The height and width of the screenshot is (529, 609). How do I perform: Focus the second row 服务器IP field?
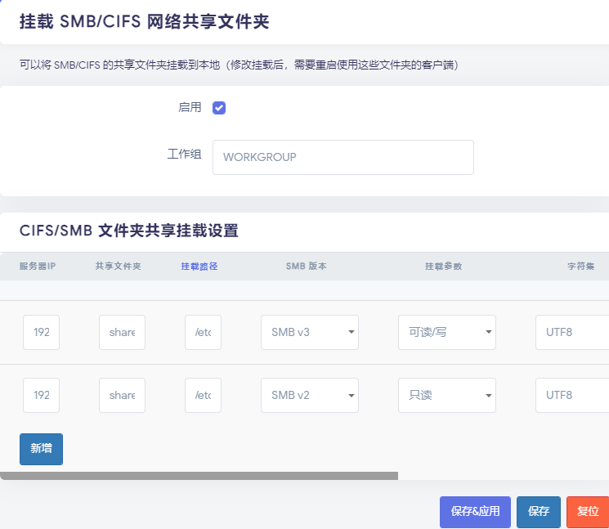click(x=41, y=395)
